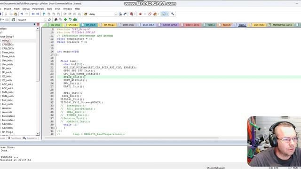Image resolution: width=301 pixels, height=169 pixels.
Task: Open the Target 1 selection dropdown
Action: [x=45, y=20]
